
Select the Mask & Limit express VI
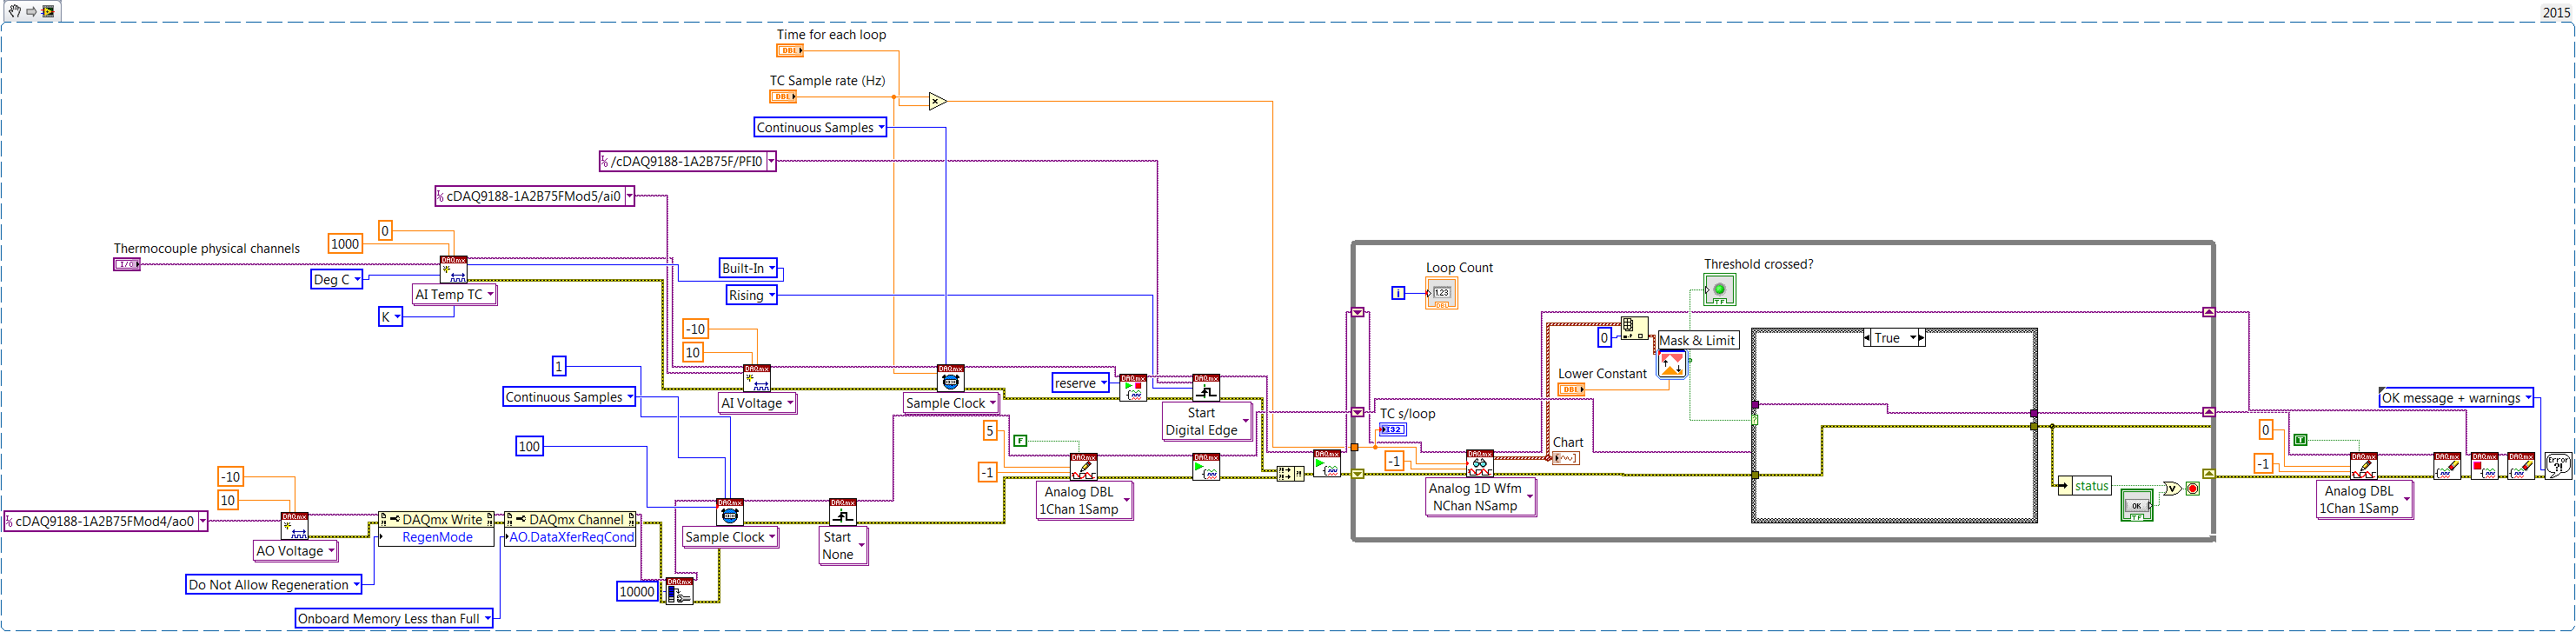click(1672, 365)
